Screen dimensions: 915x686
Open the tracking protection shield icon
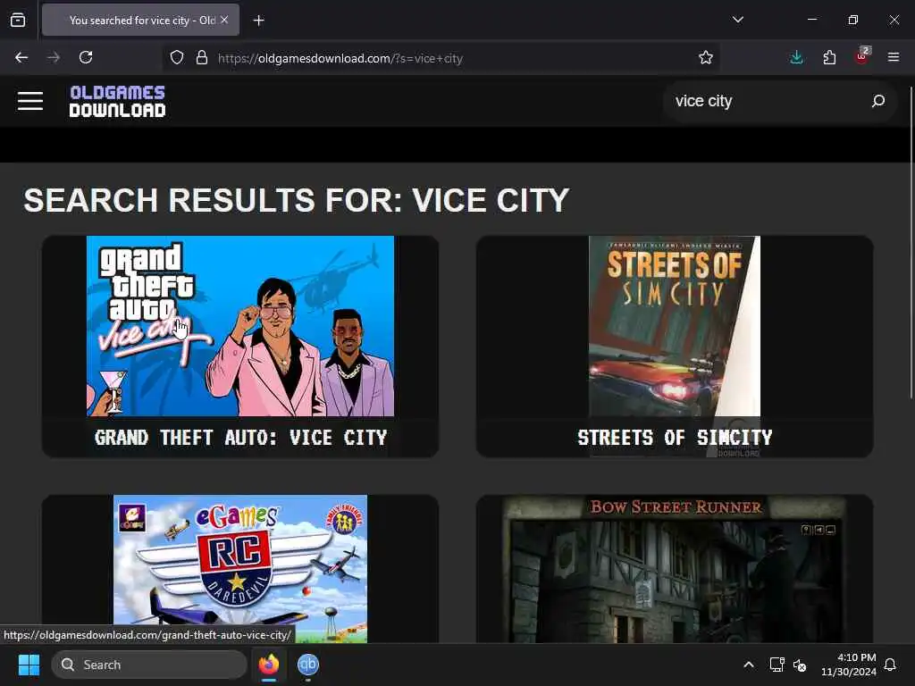[177, 58]
